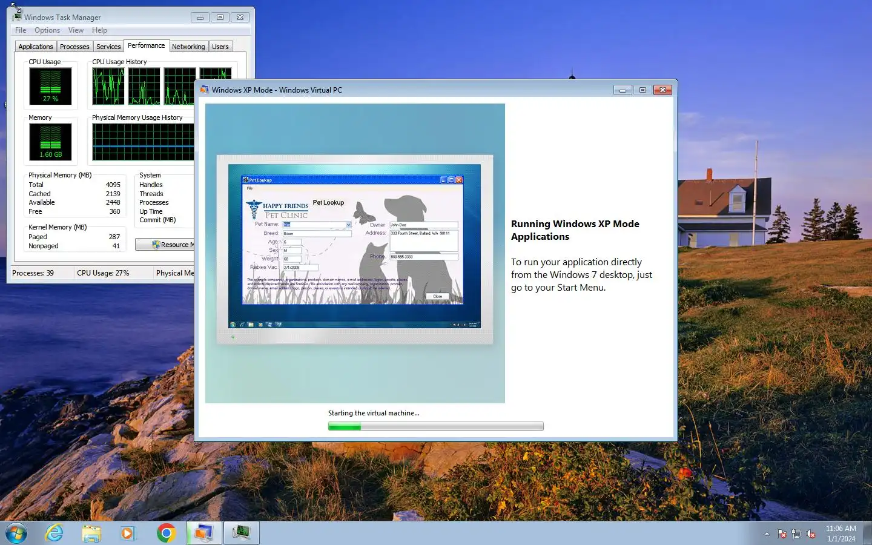Click the Free memory value 360

coord(114,211)
